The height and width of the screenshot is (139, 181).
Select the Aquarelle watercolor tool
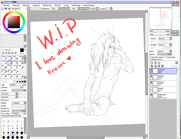21,58
